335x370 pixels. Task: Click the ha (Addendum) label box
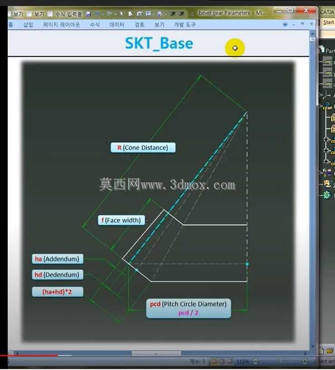point(58,259)
